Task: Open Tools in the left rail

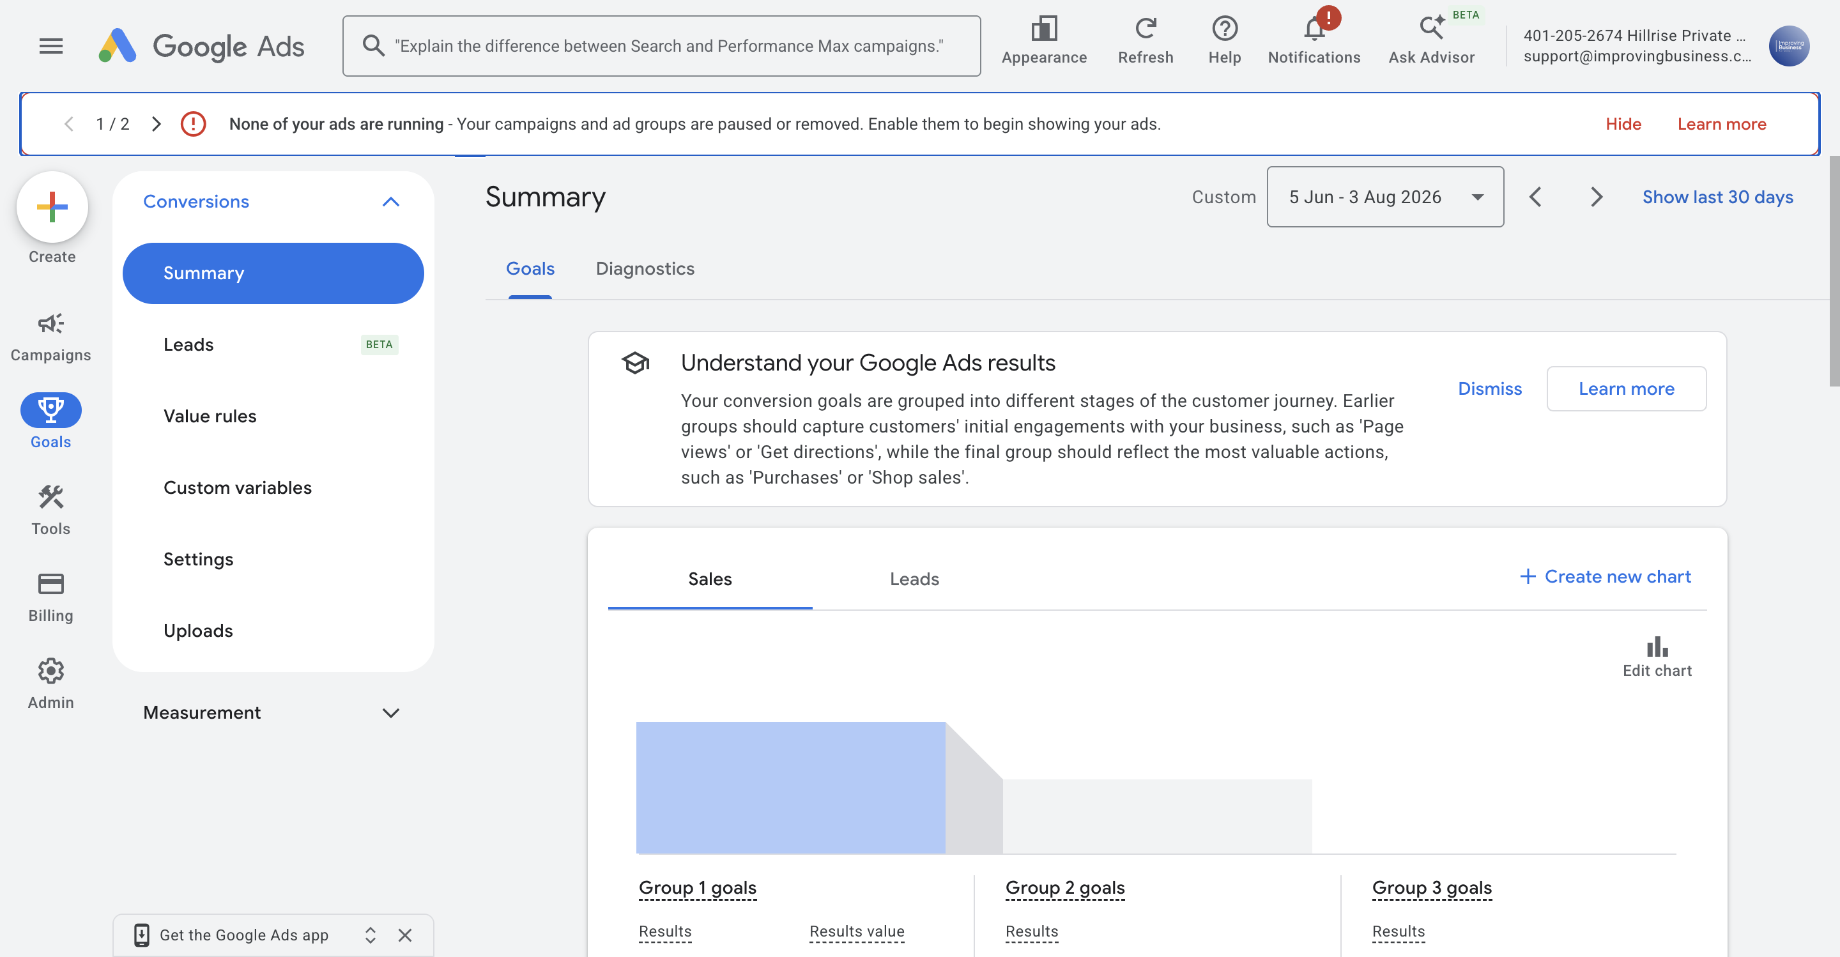Action: pos(50,510)
